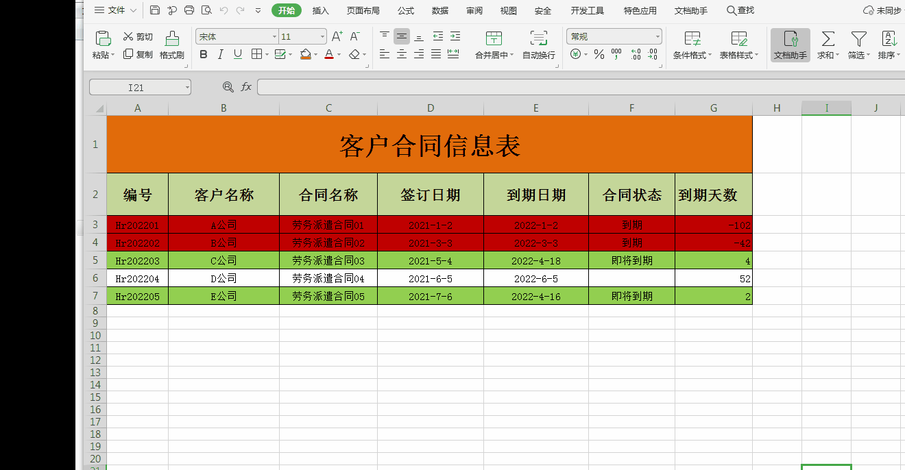The width and height of the screenshot is (905, 470).
Task: Open the Developer Tools (开发工具) tab
Action: [x=588, y=10]
